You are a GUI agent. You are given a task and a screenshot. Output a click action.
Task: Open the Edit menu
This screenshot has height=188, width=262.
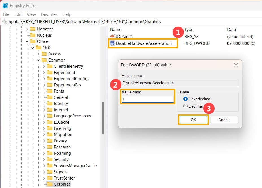coord(18,14)
